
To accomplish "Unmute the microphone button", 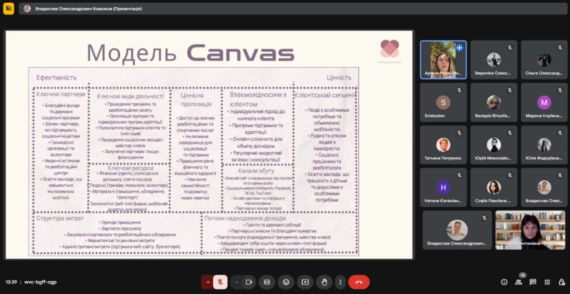I will point(220,282).
